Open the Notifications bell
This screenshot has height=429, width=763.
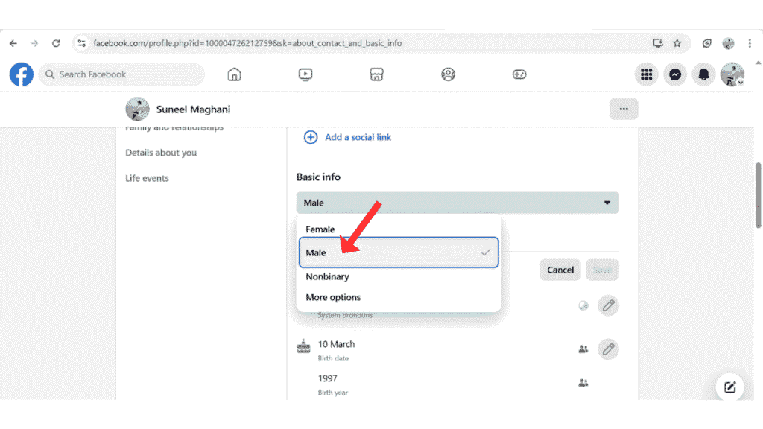pos(703,74)
